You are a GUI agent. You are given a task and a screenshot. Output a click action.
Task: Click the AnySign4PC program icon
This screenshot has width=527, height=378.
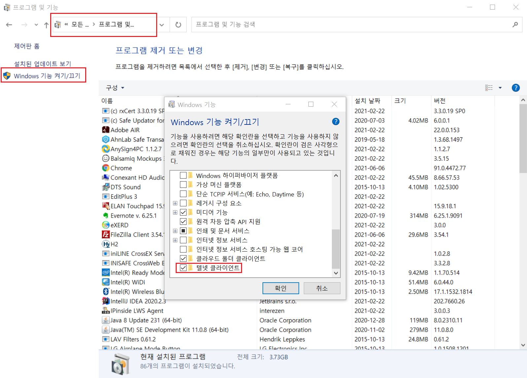click(106, 149)
